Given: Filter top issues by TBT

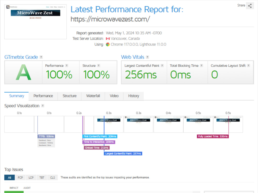Looking at the screenshot, I should (x=42, y=178).
